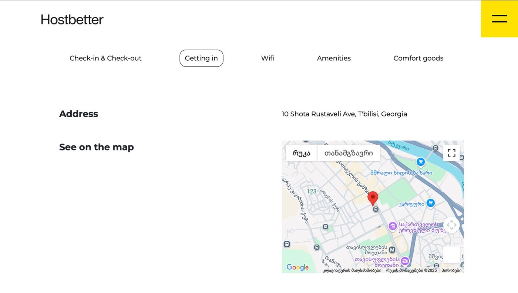Select the Dry Bridge market cart icon

point(420,162)
